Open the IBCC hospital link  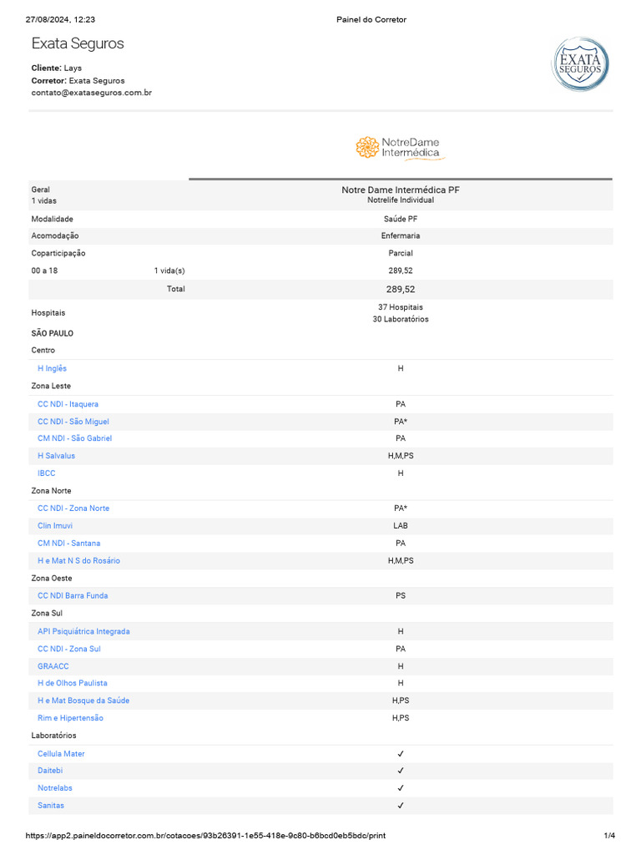[x=46, y=473]
